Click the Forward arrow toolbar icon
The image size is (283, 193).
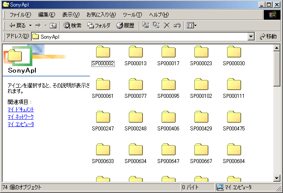(38, 26)
